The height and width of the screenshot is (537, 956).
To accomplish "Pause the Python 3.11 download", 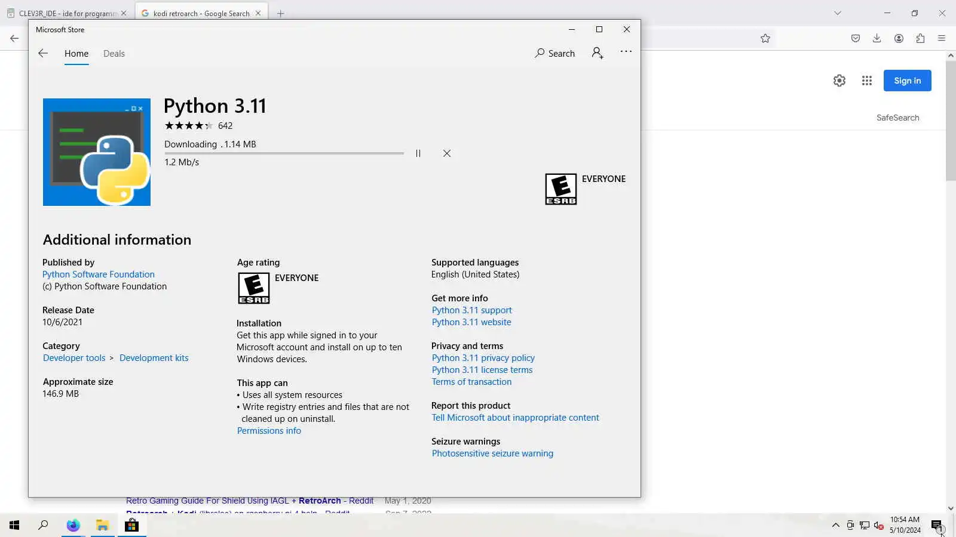I will (418, 153).
